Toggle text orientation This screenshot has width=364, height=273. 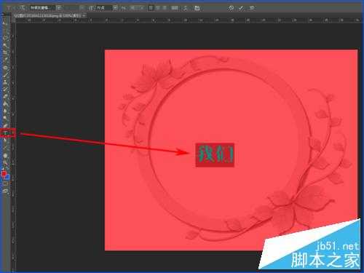[x=23, y=8]
